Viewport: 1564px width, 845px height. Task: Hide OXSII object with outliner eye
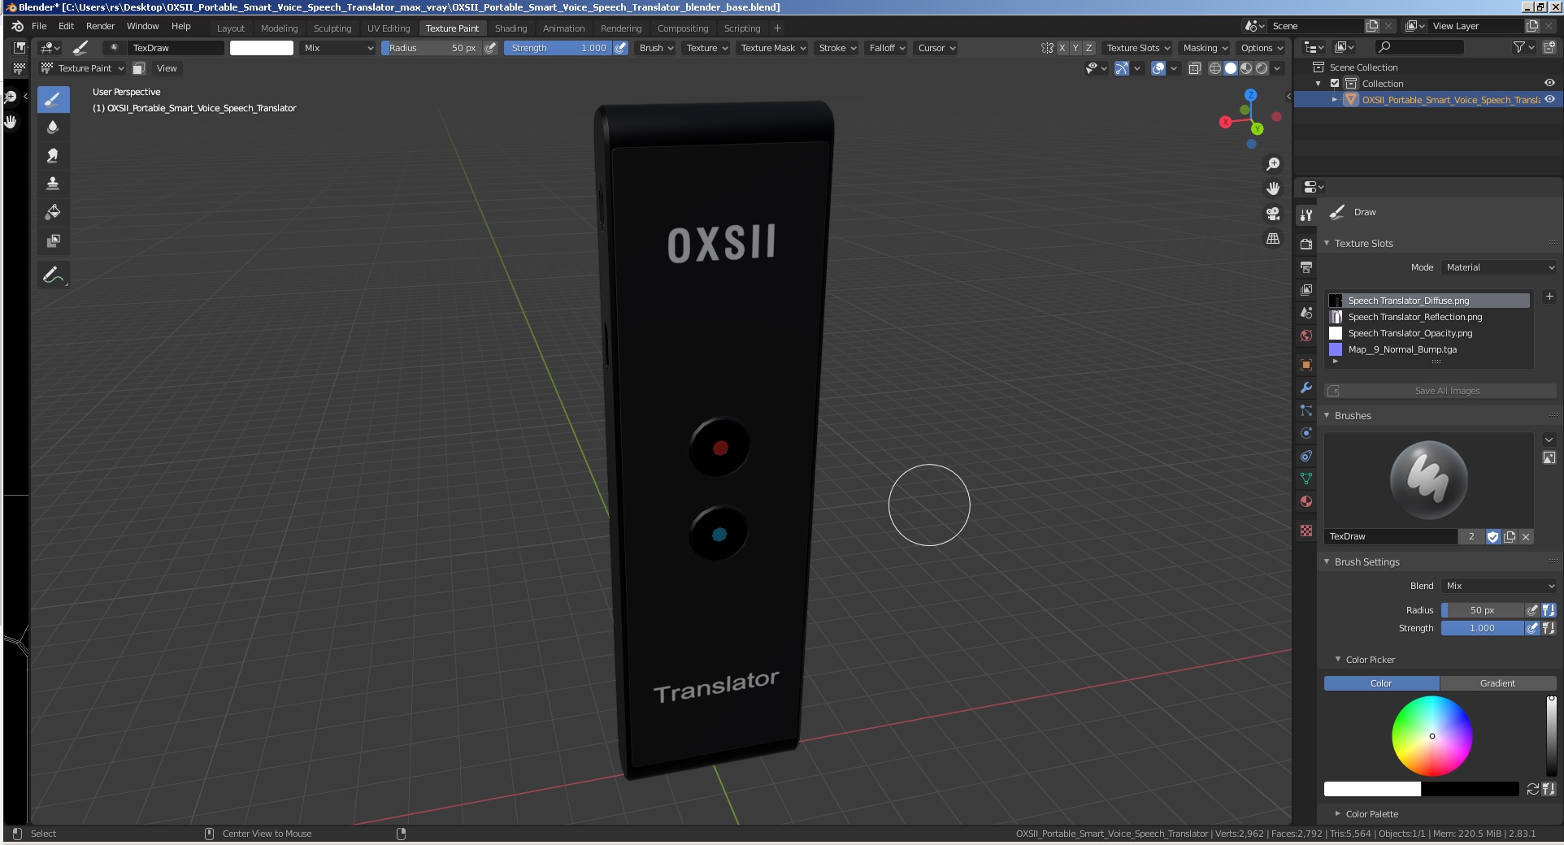[x=1549, y=99]
